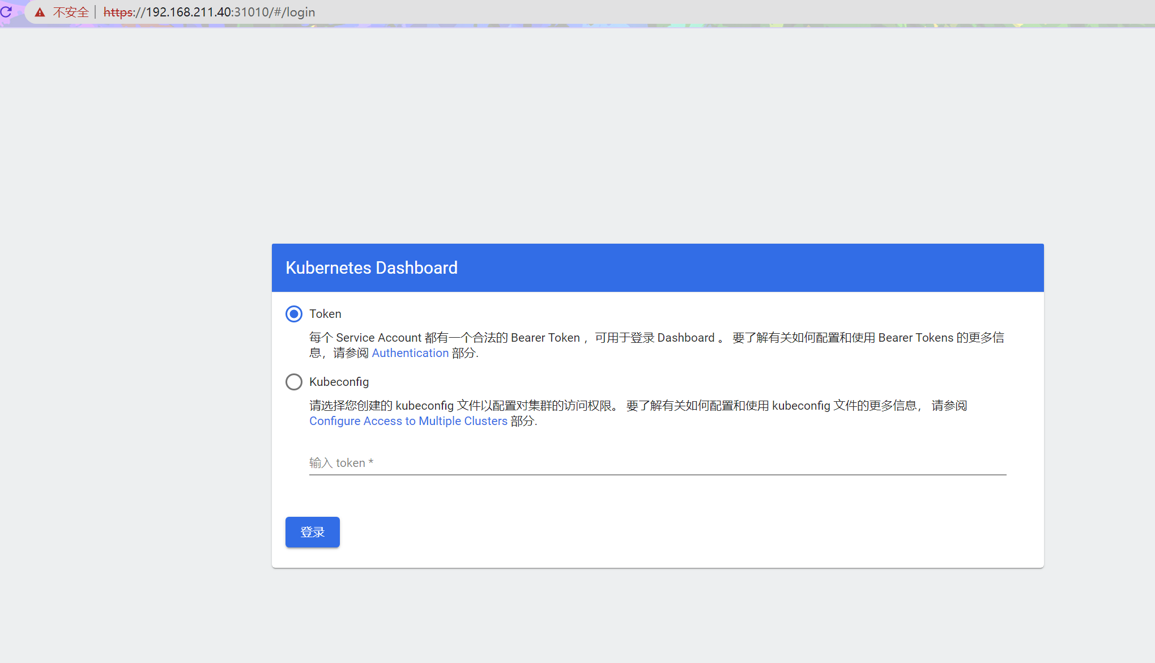Click the Bearer Token description paragraph
Screen dimensions: 1155x663
pyautogui.click(x=657, y=345)
